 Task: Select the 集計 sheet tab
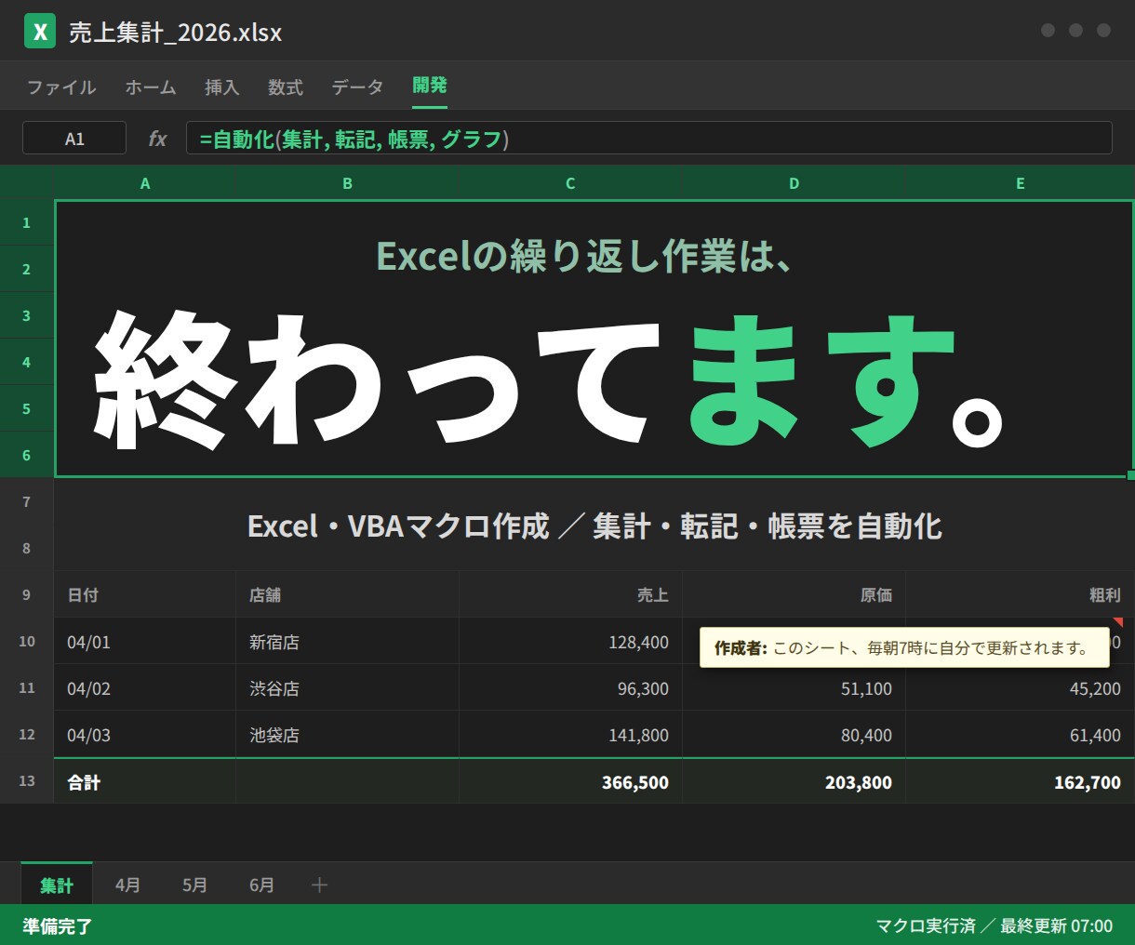click(57, 885)
